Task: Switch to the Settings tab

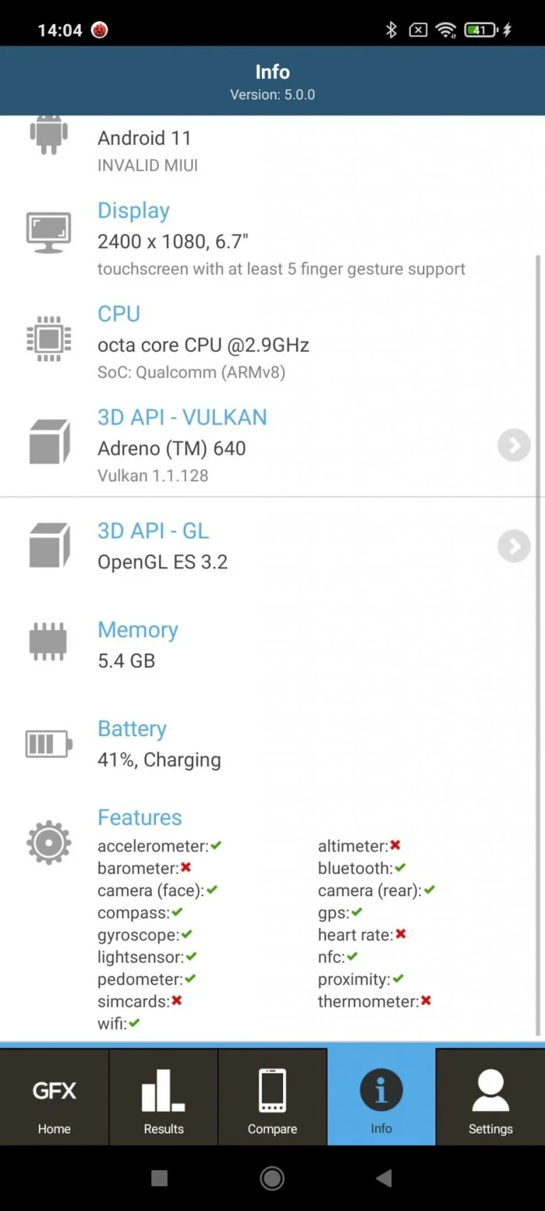Action: coord(490,1097)
